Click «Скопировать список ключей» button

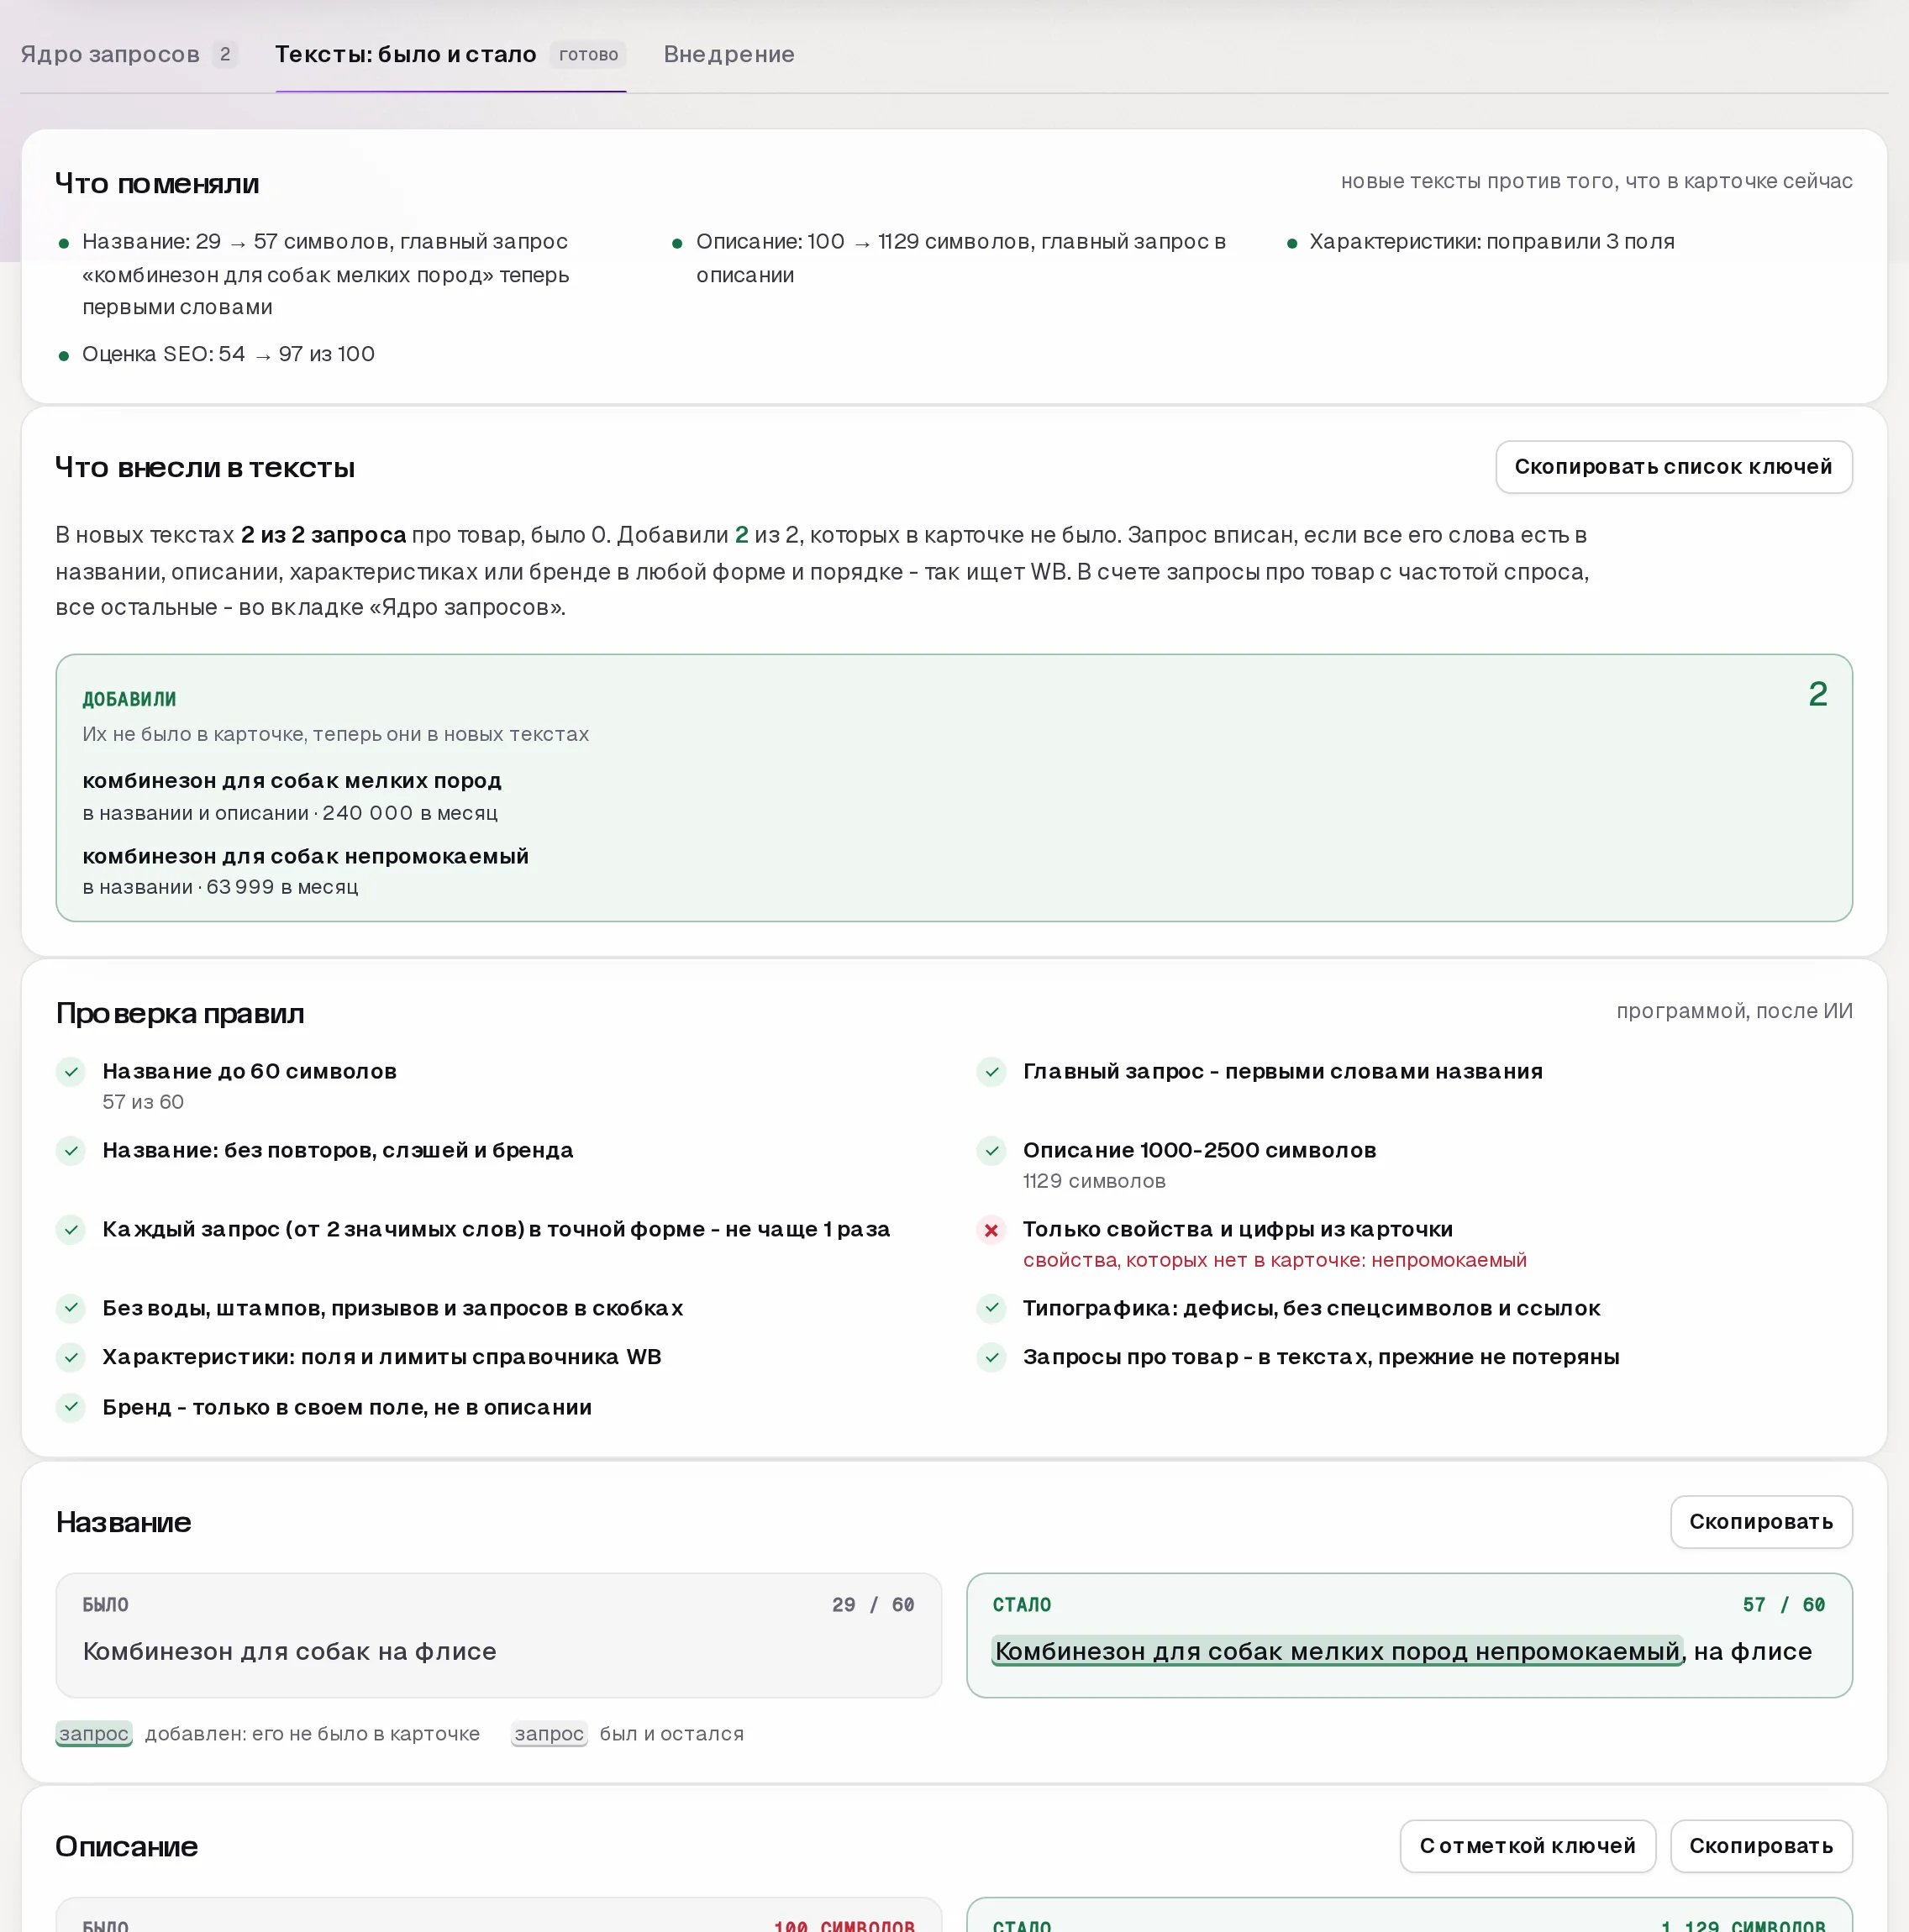tap(1673, 467)
